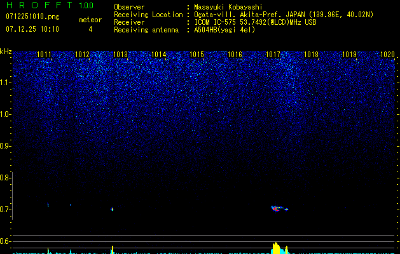
Task: Click the 1011 time marker
Action: [44, 54]
